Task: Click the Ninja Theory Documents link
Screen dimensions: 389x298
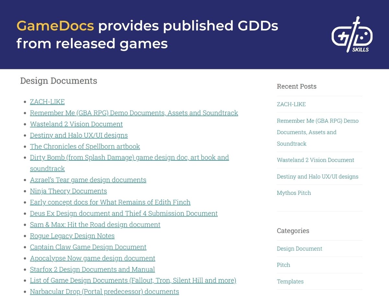Action: pyautogui.click(x=68, y=191)
